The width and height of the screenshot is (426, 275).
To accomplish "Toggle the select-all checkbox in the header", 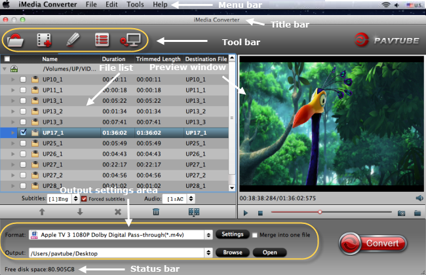I will click(7, 59).
